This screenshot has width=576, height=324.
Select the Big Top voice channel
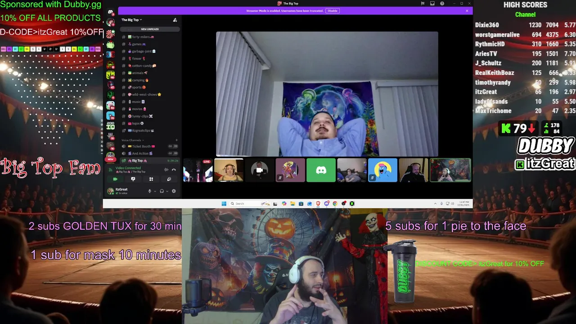150,161
